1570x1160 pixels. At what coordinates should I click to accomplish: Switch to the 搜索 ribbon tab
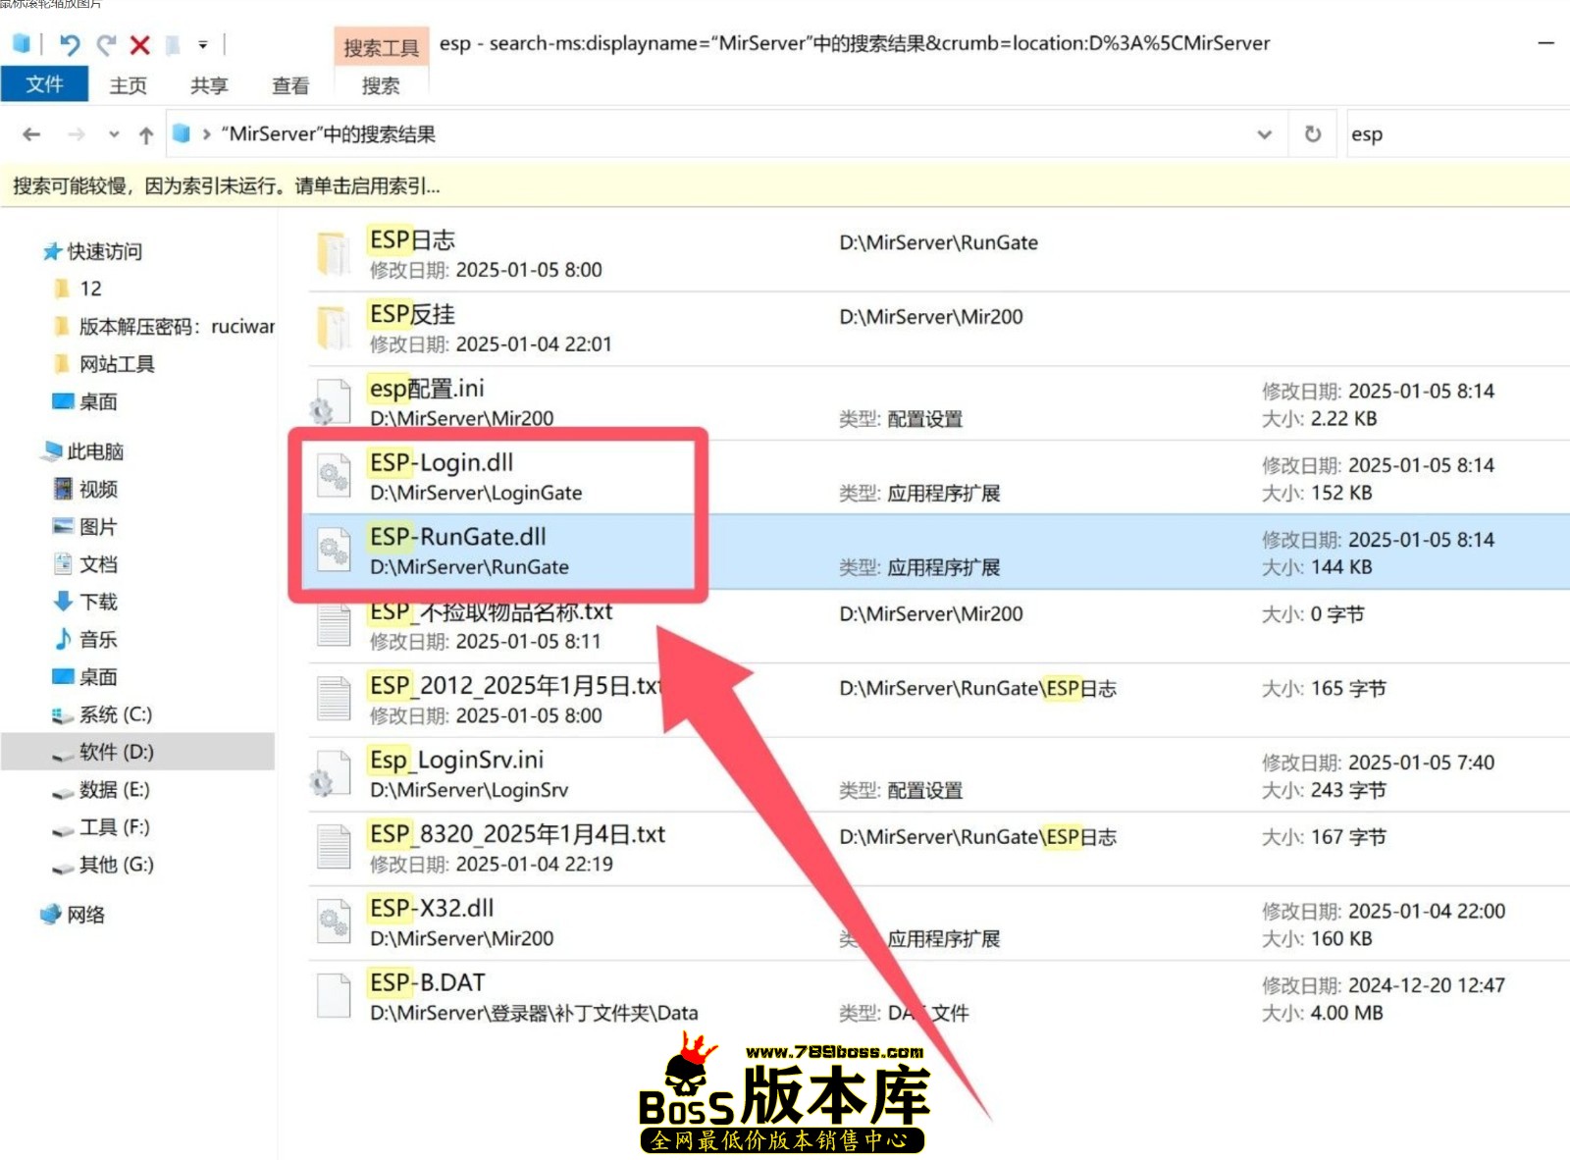click(x=381, y=86)
